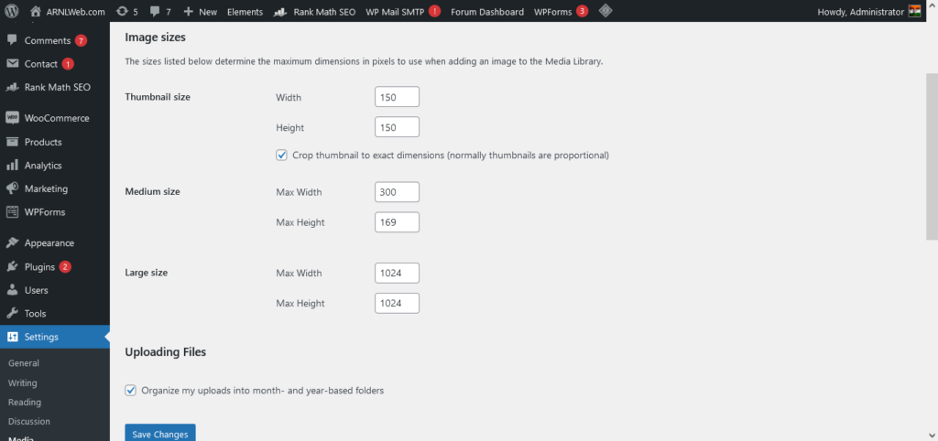Image resolution: width=938 pixels, height=441 pixels.
Task: Click the page's vertical scrollbar
Action: click(932, 156)
